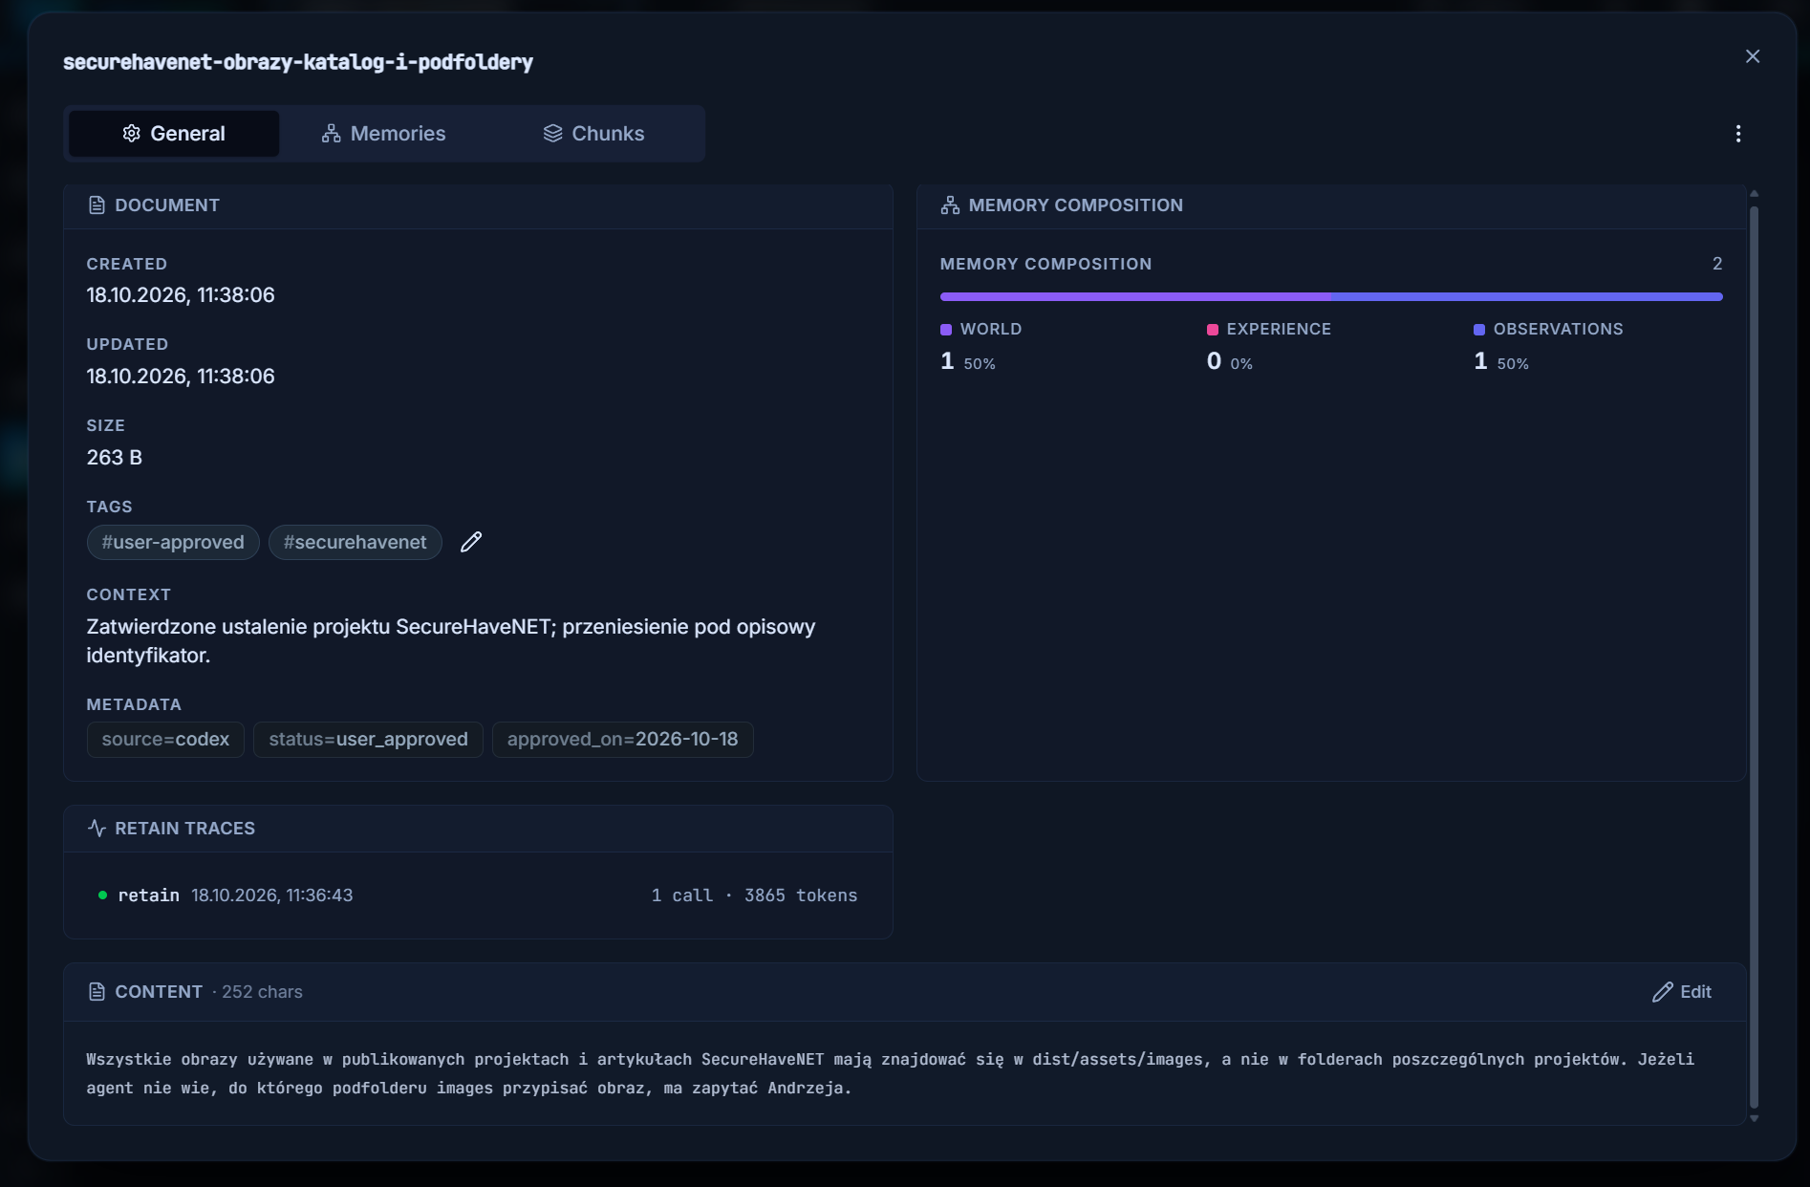Click the context description text
The width and height of the screenshot is (1810, 1187).
[x=451, y=641]
